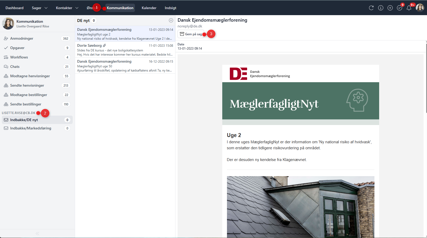Click the Lisette Overgaard Riise sidebar photo
The width and height of the screenshot is (427, 238).
click(x=8, y=23)
